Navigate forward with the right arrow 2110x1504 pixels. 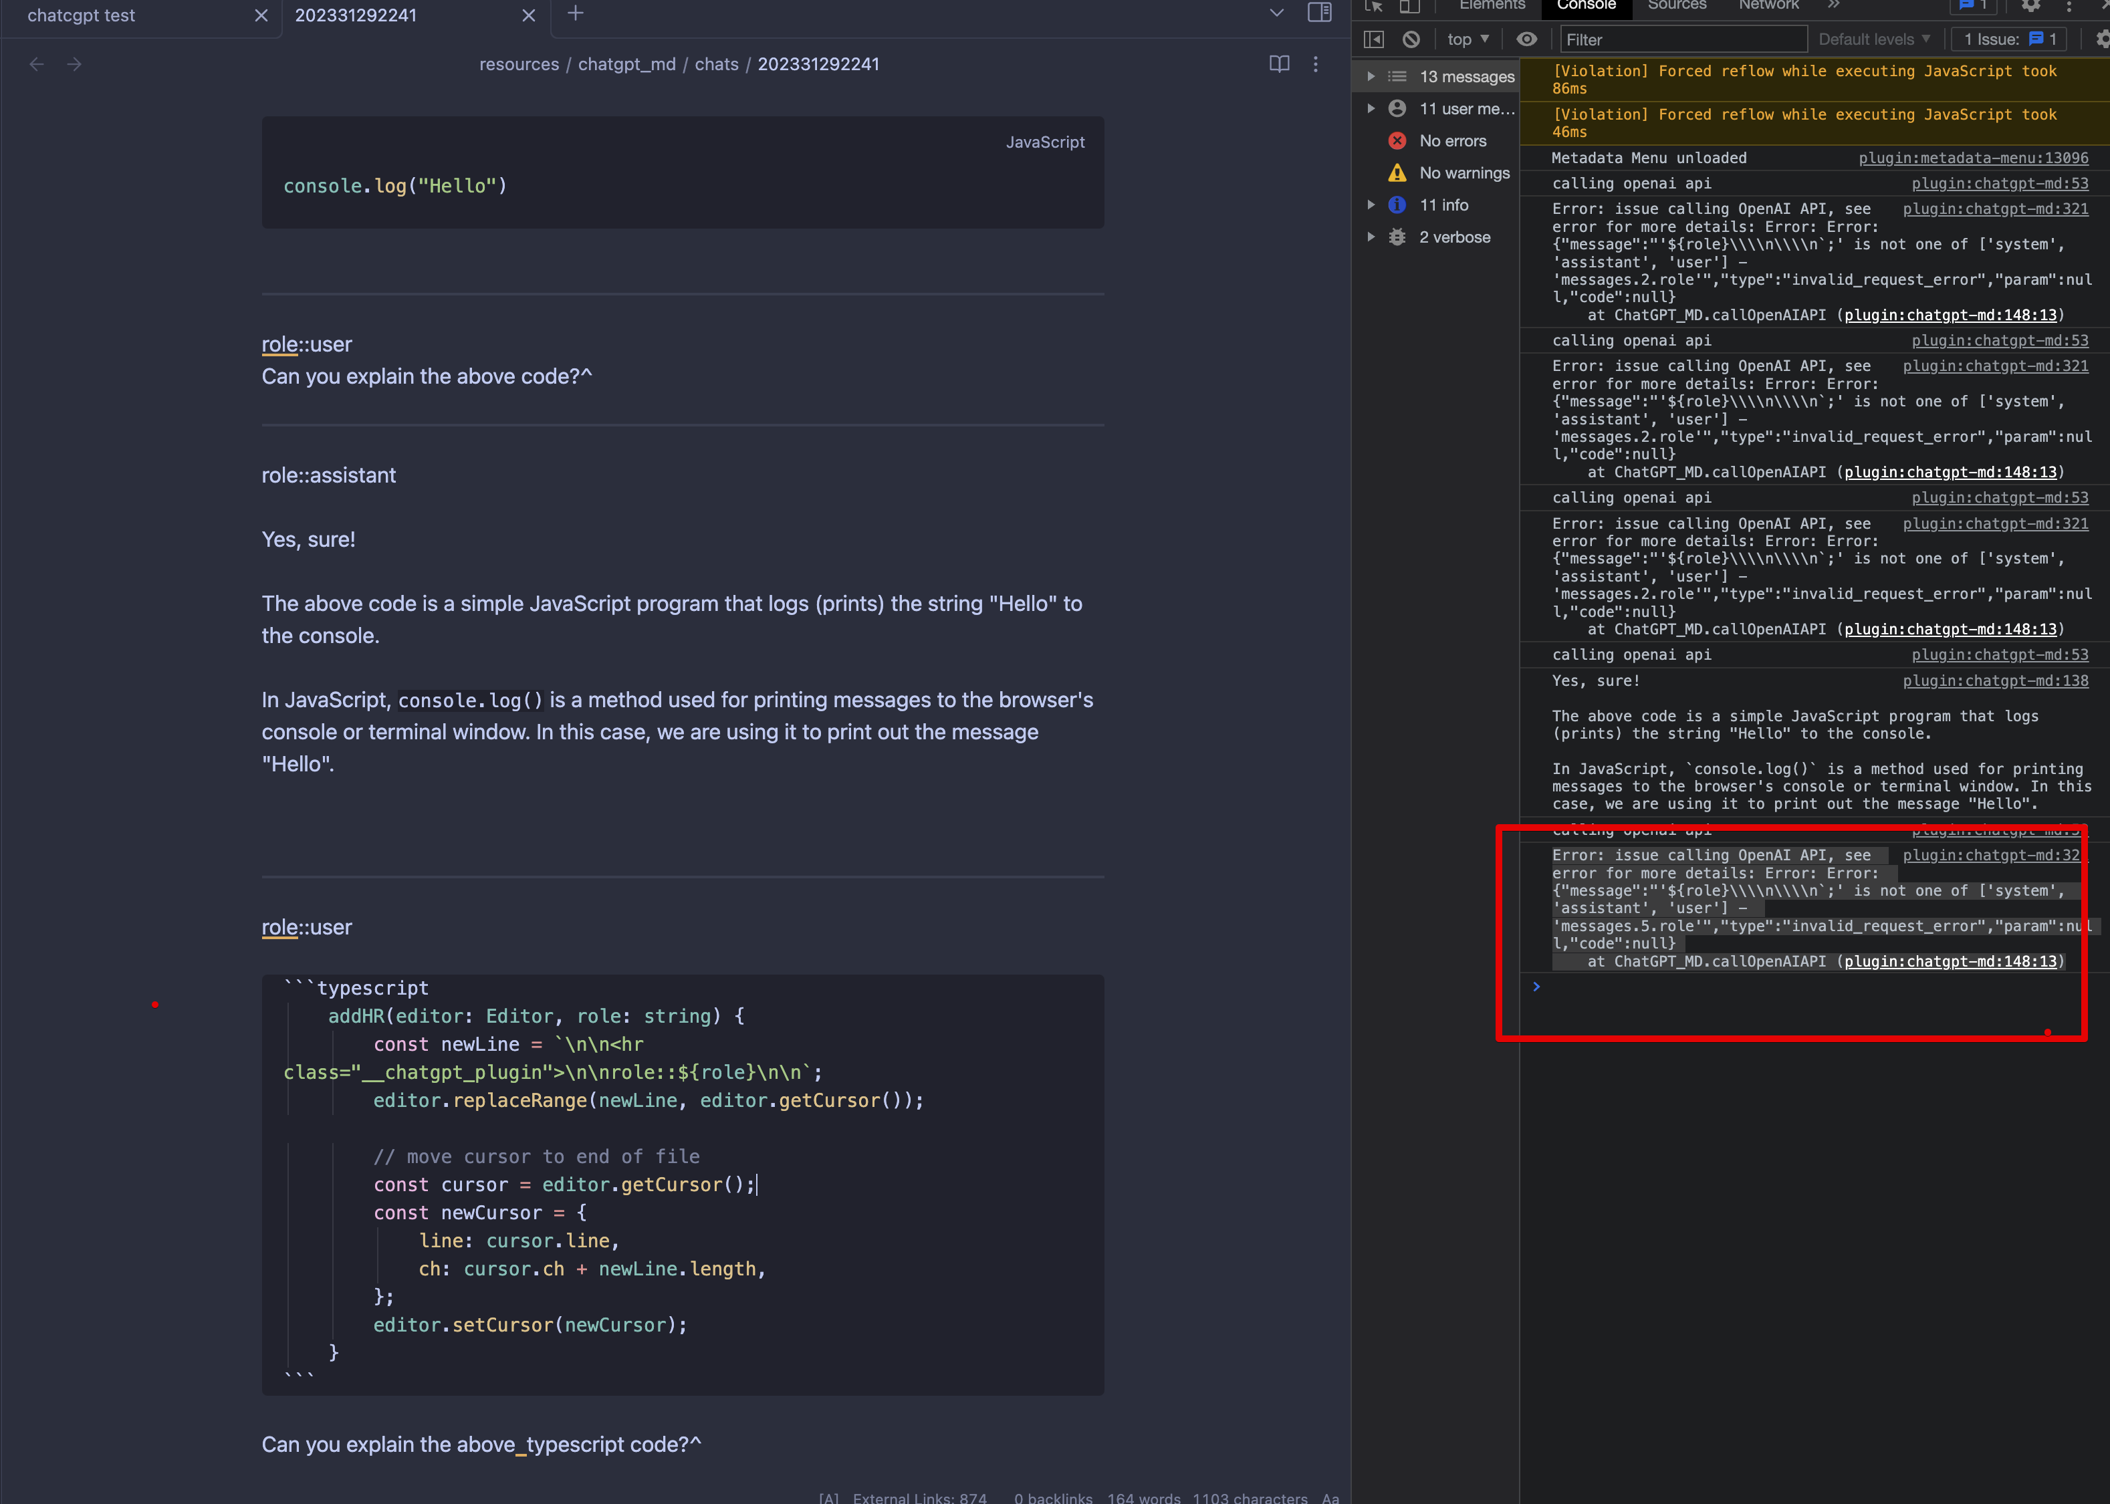click(74, 64)
